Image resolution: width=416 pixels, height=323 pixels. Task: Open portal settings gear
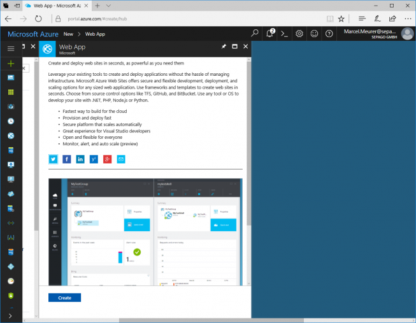pyautogui.click(x=299, y=34)
